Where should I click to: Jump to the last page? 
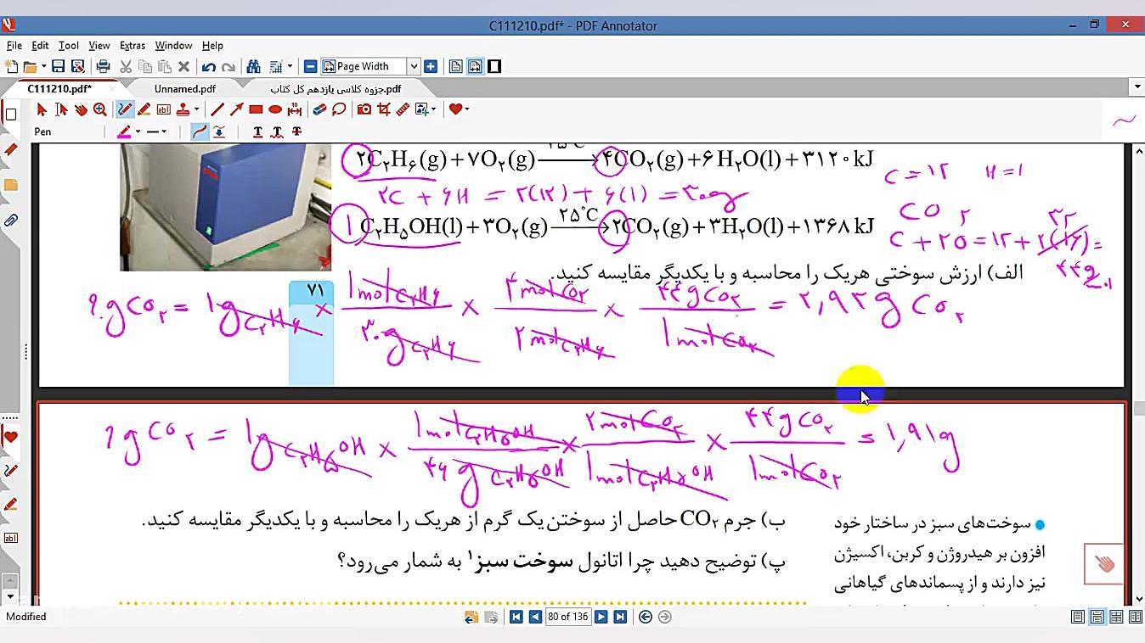click(x=620, y=617)
